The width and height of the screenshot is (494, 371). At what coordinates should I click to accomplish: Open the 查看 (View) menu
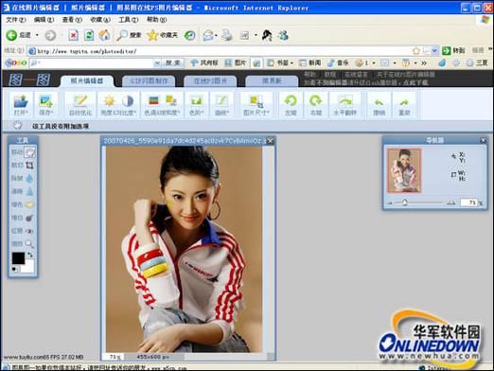(72, 20)
